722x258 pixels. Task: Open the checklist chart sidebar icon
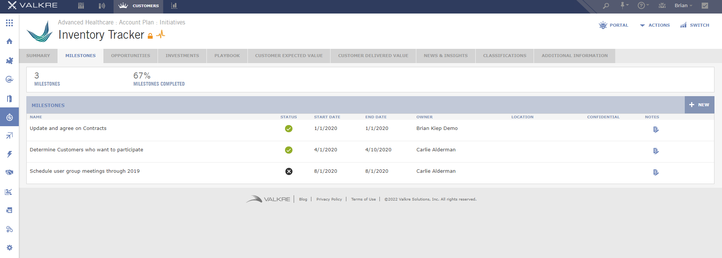click(x=9, y=192)
